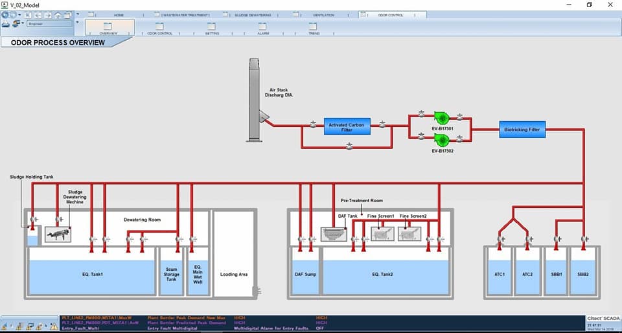Click the blue Forward navigation arrow
The width and height of the screenshot is (622, 333).
point(13,15)
